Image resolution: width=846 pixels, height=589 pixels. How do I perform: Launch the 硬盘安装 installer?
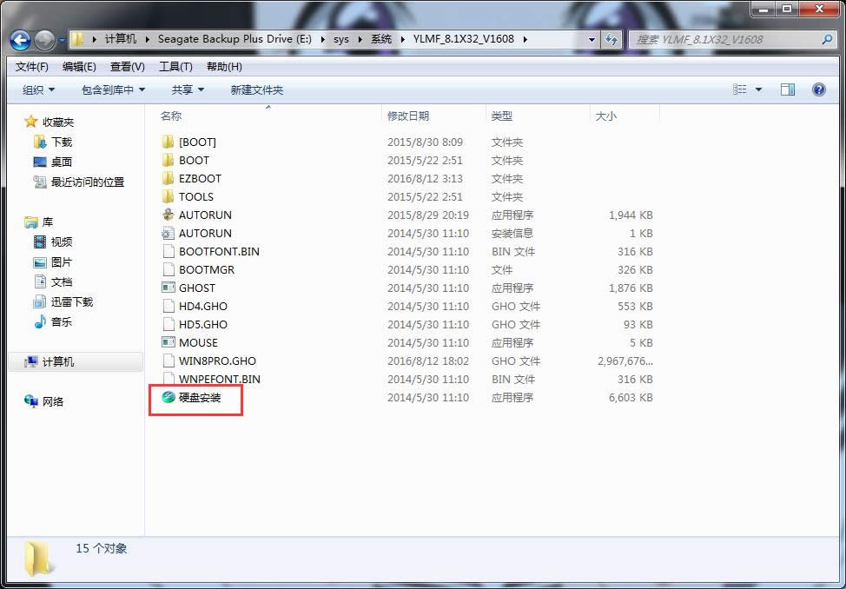(x=195, y=398)
